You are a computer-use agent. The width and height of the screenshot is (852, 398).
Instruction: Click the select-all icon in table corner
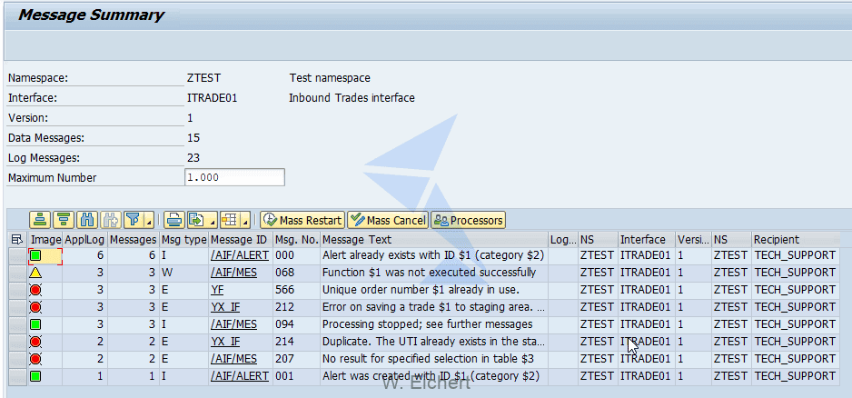coord(17,239)
